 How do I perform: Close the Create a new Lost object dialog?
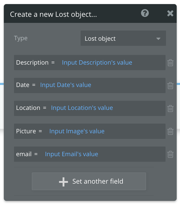(170, 13)
